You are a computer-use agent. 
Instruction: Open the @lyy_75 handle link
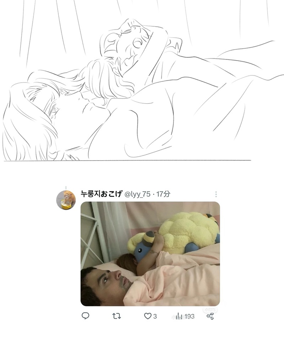[x=137, y=194]
